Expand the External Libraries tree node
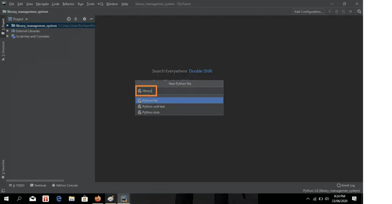Screen dimensions: 392x204 tap(8, 31)
